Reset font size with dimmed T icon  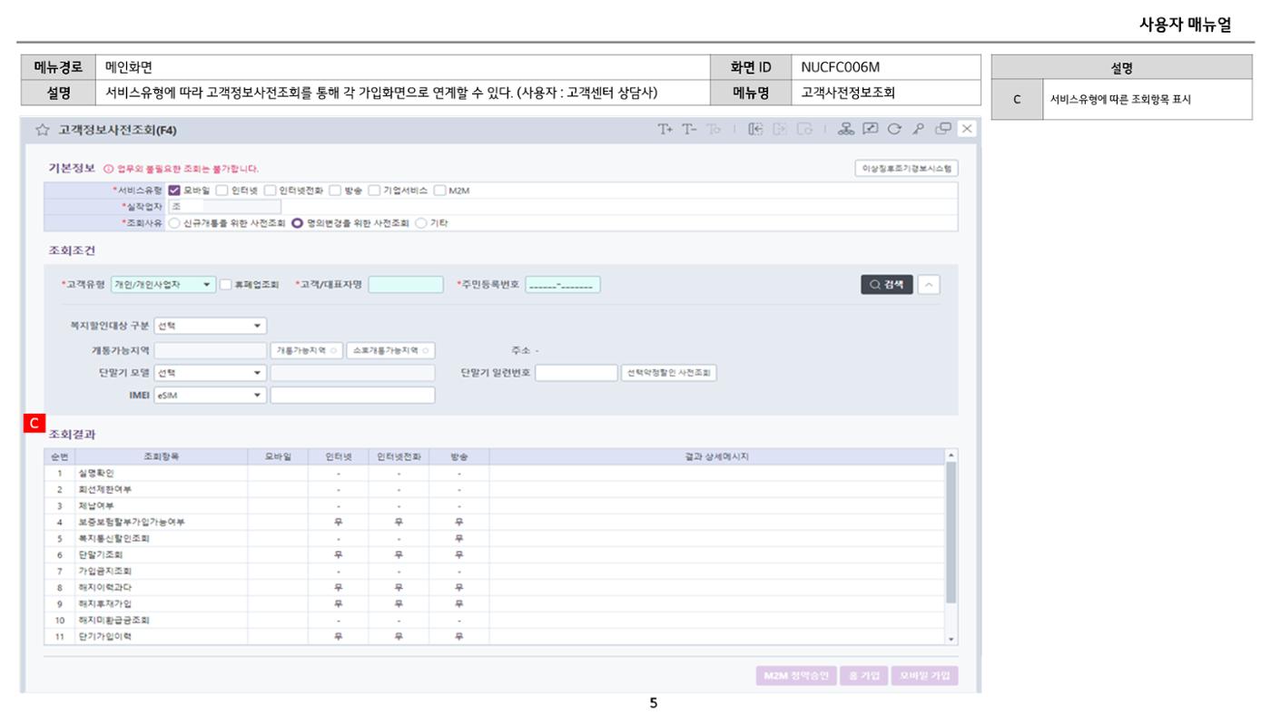point(713,130)
